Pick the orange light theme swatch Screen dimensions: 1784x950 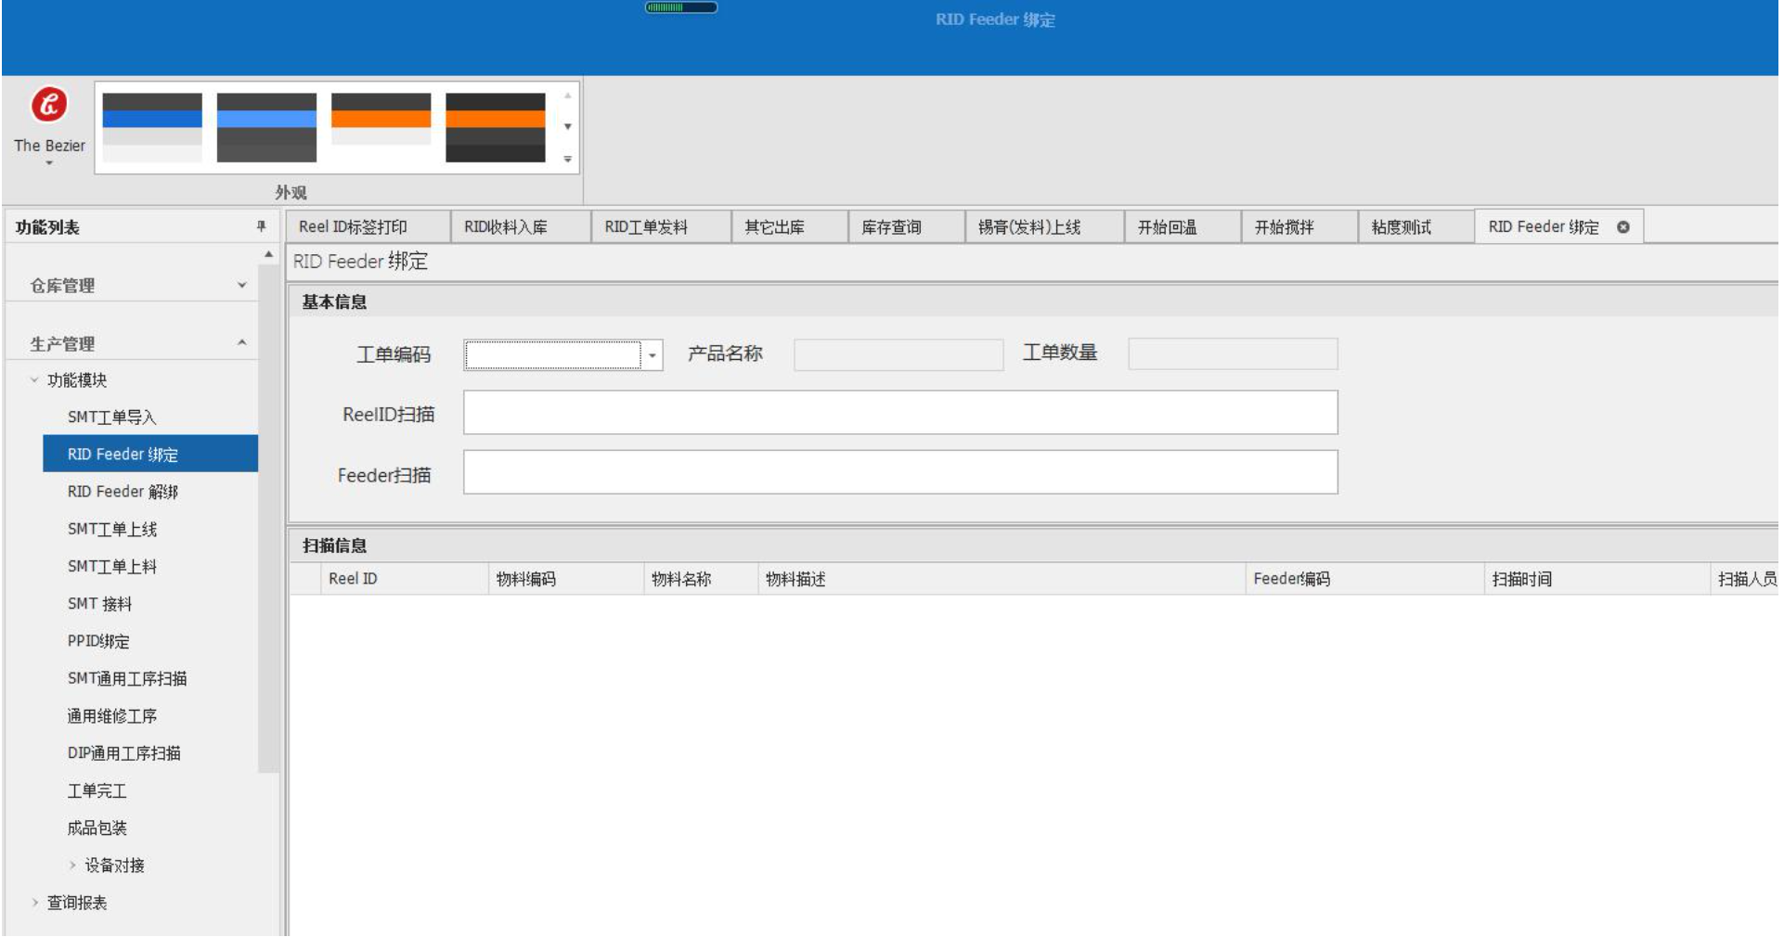click(x=381, y=127)
